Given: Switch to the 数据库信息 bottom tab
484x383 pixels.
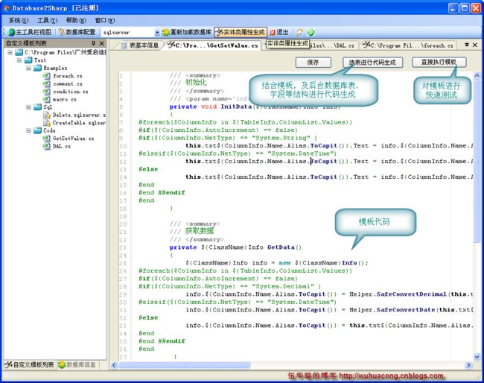Looking at the screenshot, I should (x=77, y=365).
